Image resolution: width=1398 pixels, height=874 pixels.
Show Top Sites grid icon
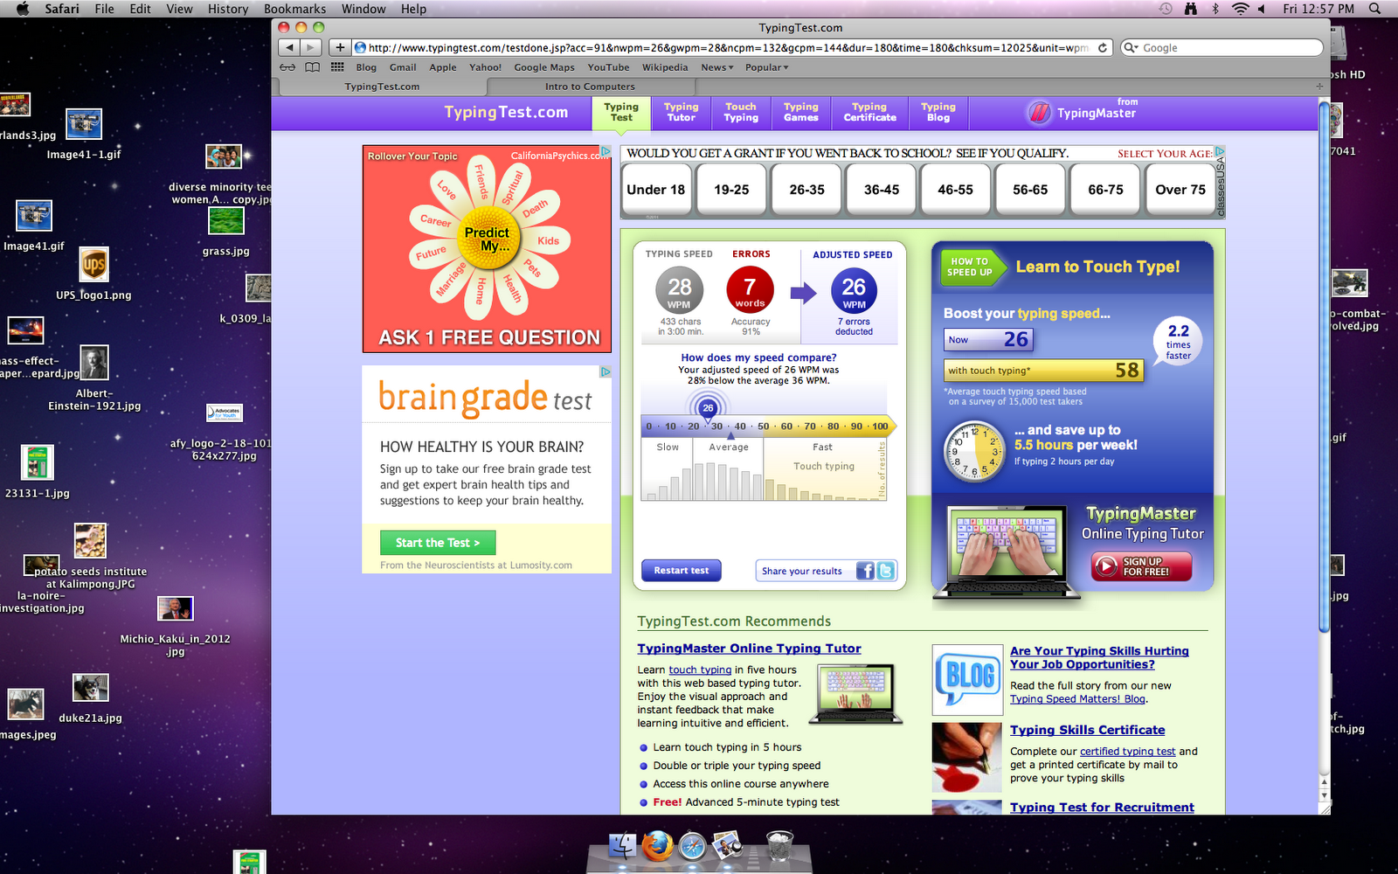(x=337, y=67)
